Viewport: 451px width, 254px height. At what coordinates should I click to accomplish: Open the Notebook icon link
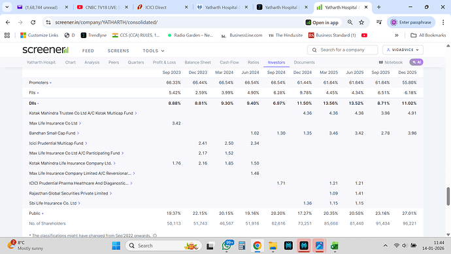pos(391,62)
